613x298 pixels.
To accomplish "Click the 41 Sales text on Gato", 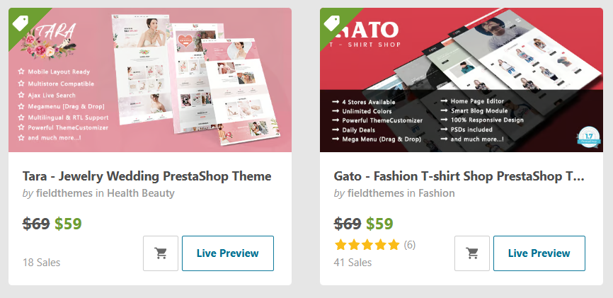I will point(353,263).
